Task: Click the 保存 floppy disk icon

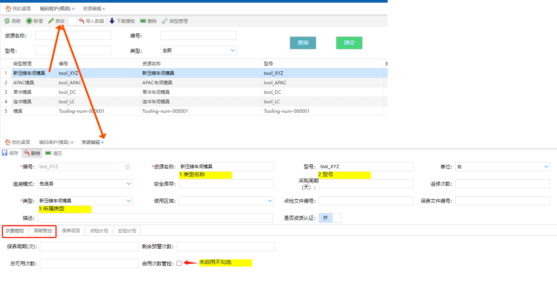Action: (5, 153)
